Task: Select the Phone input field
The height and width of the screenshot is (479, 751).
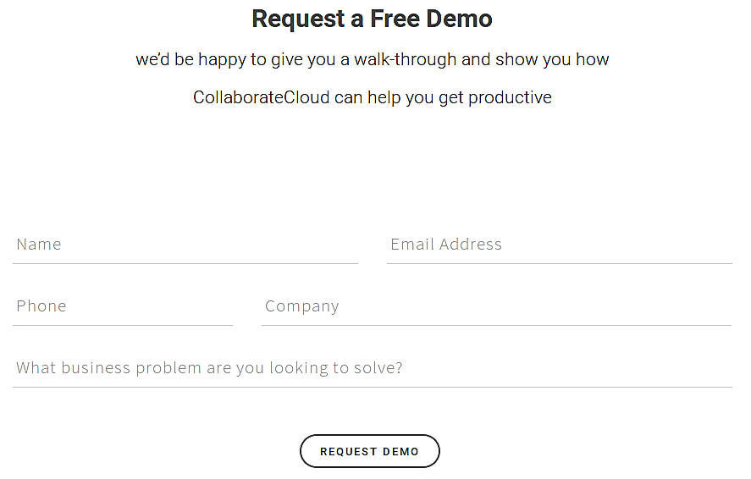Action: point(122,306)
